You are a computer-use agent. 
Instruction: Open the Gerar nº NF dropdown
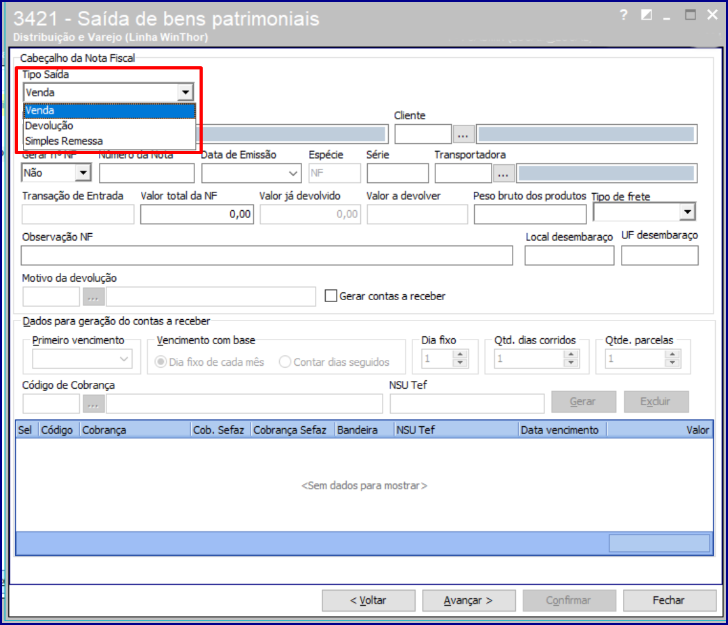[83, 173]
